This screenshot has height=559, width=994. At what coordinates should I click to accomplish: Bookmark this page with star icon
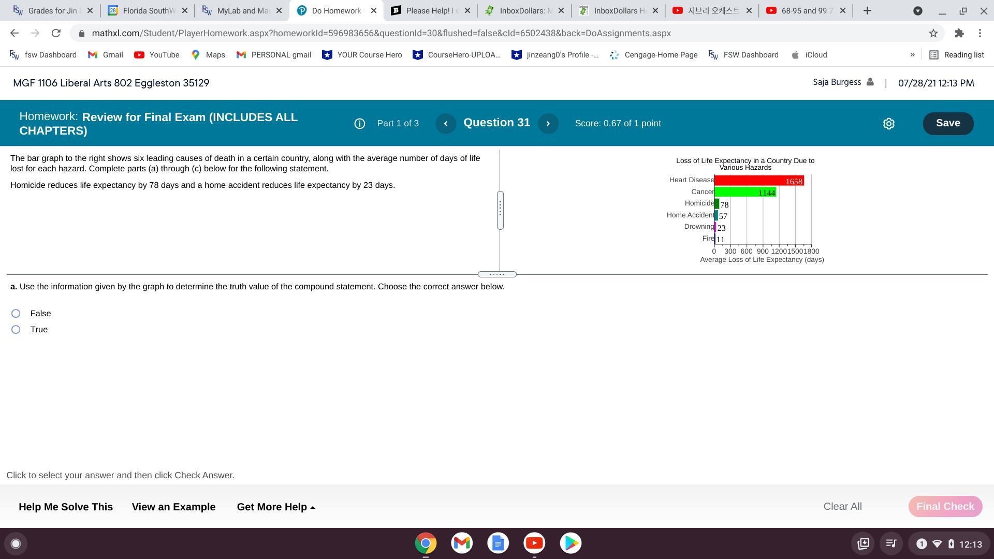coord(933,33)
